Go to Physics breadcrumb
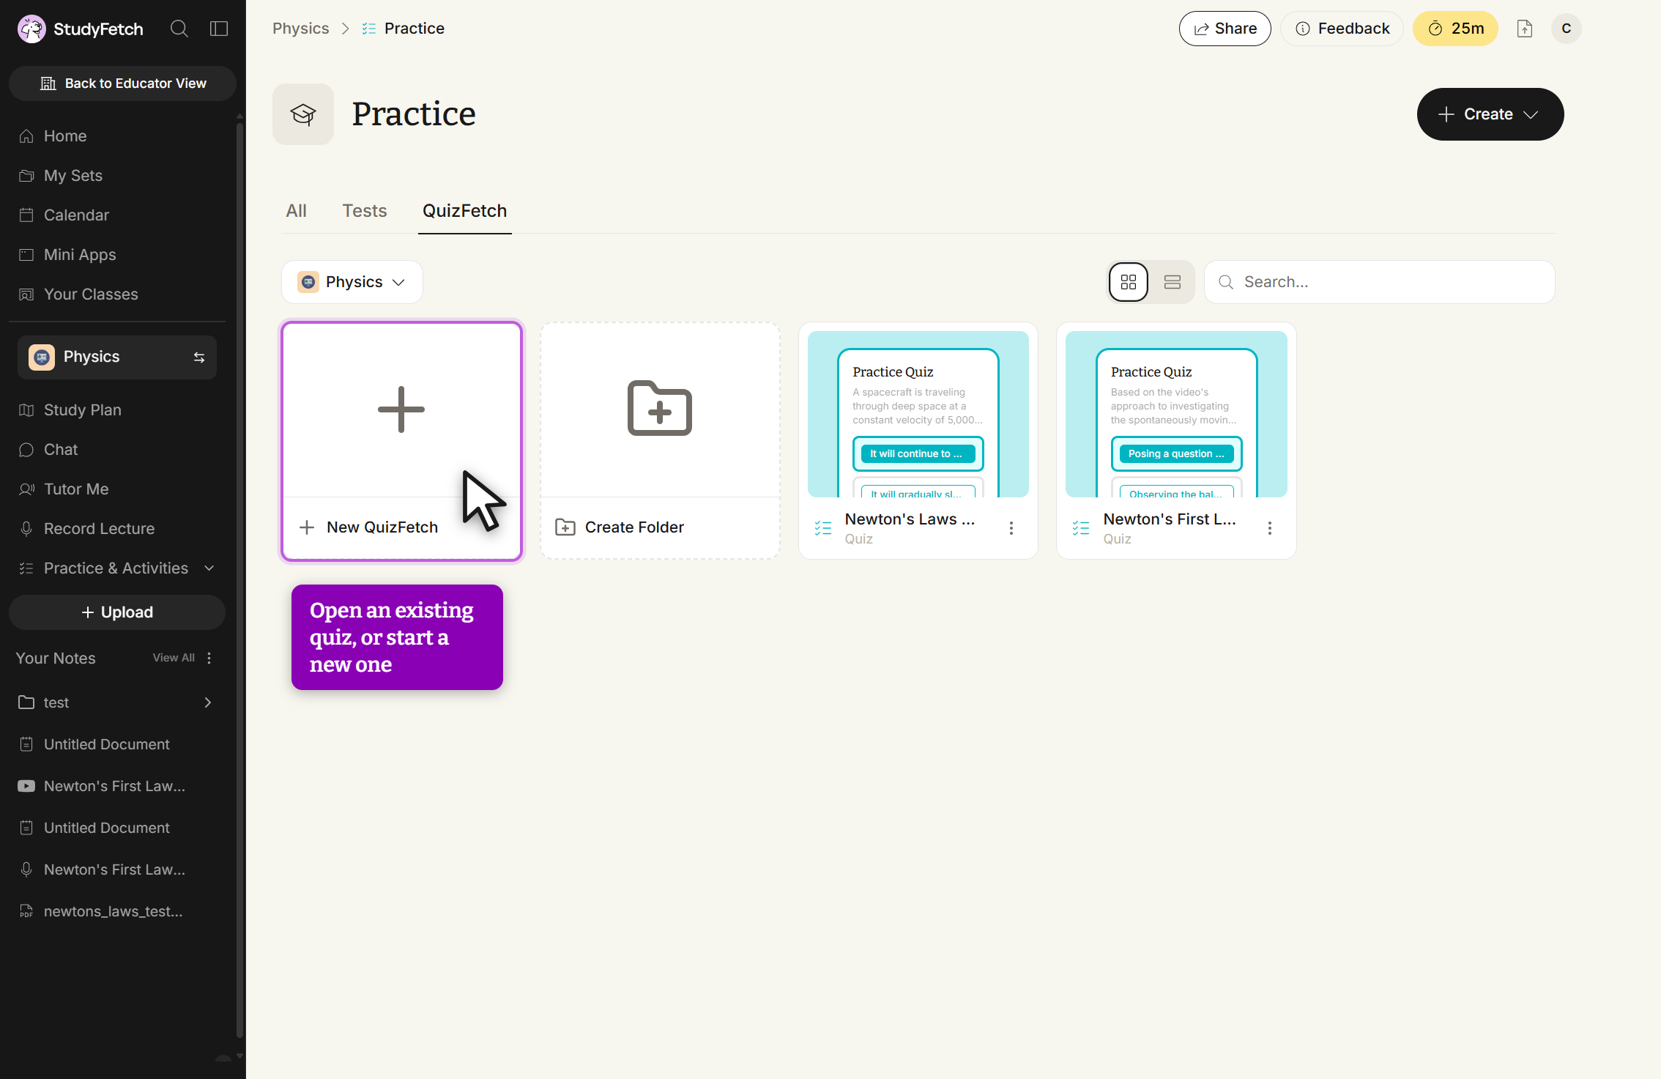The height and width of the screenshot is (1079, 1661). pos(301,29)
